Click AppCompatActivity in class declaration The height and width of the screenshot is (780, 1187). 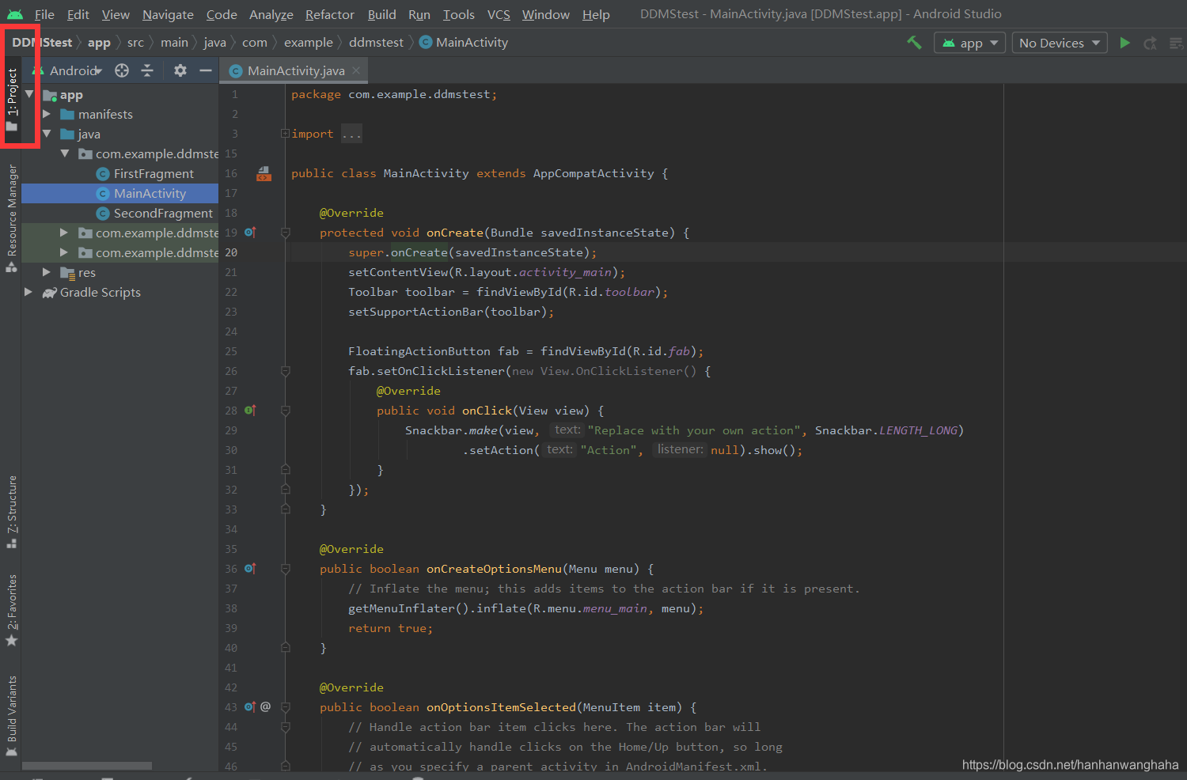click(593, 173)
